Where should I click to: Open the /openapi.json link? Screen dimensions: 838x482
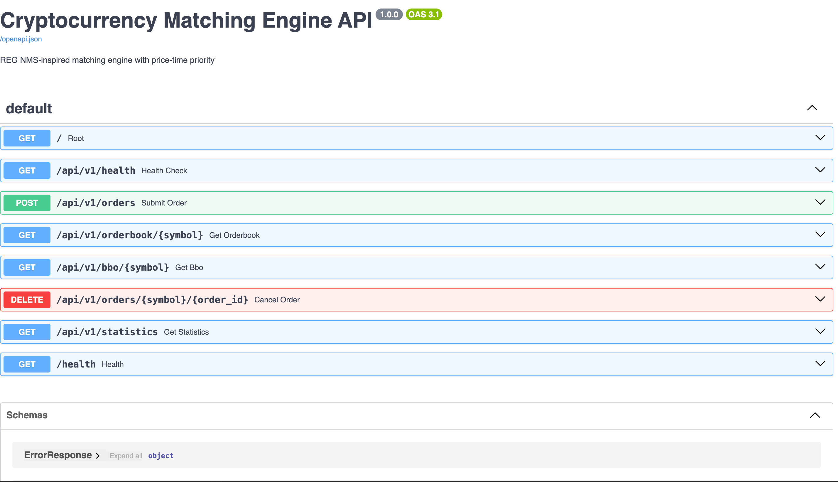21,39
